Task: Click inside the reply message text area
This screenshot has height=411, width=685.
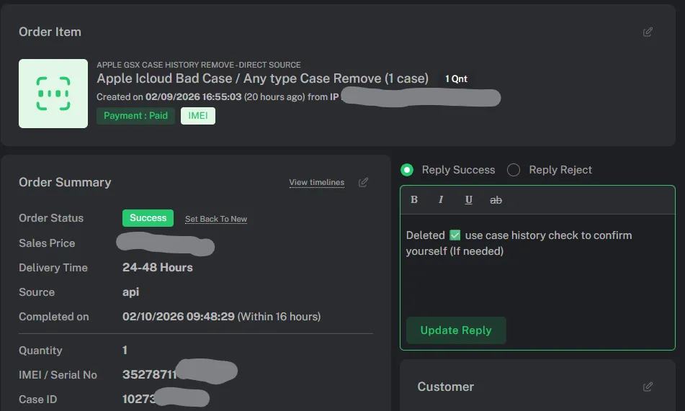Action: click(537, 277)
